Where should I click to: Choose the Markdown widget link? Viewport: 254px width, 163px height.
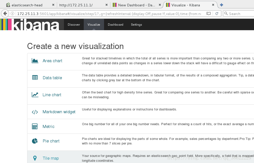click(59, 112)
